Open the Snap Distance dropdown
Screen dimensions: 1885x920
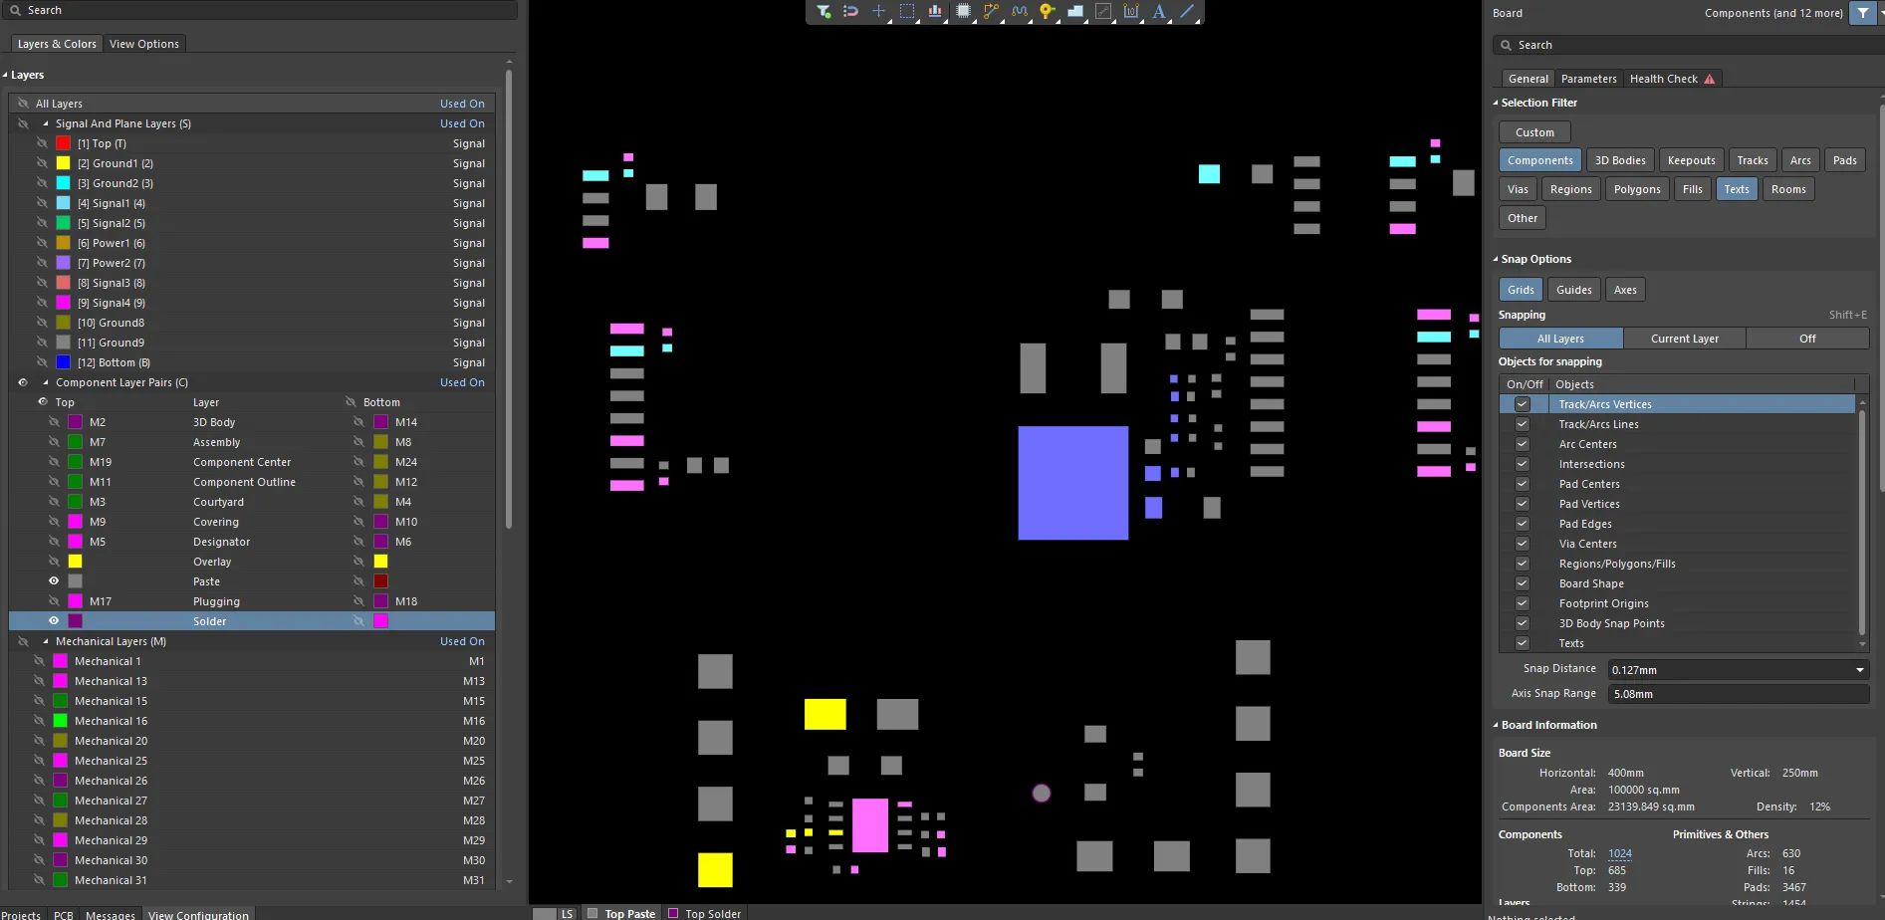(1859, 670)
